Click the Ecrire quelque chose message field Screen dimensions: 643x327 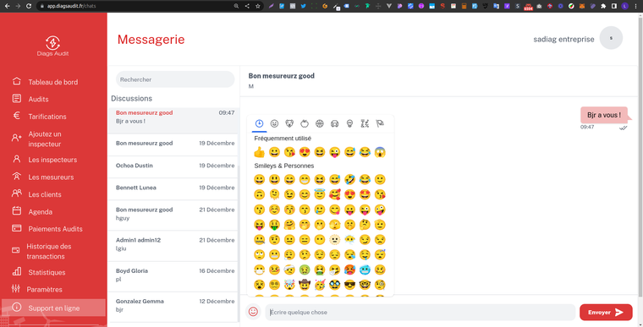(420, 313)
